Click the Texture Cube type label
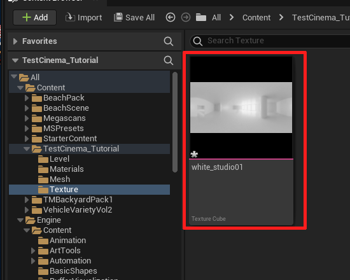 [x=209, y=219]
